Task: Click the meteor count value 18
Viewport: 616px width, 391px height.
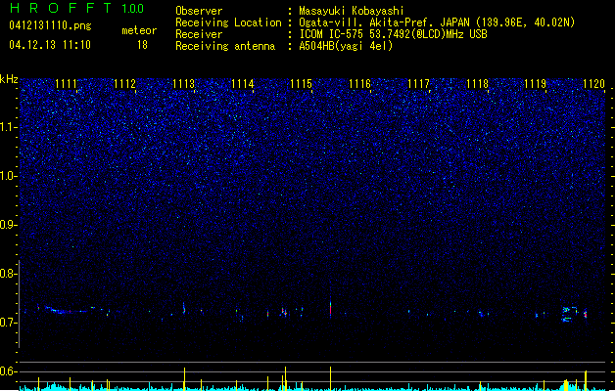Action: pos(142,45)
